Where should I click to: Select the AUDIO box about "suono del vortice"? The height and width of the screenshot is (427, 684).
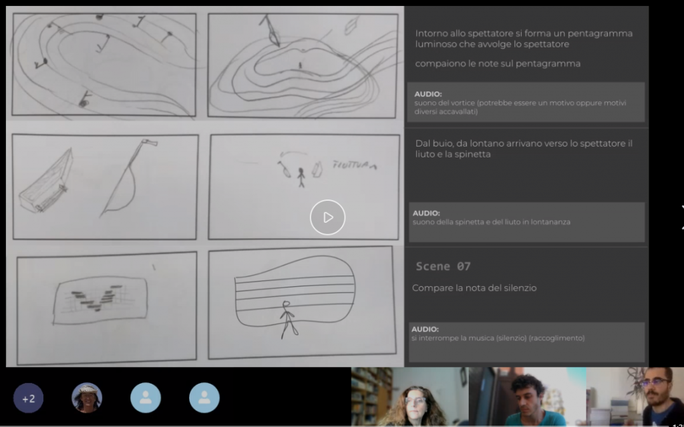(526, 103)
